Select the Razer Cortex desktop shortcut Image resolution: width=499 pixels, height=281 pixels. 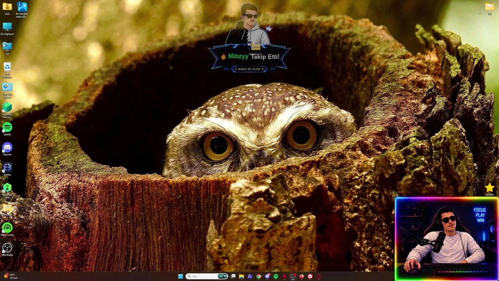(7, 230)
